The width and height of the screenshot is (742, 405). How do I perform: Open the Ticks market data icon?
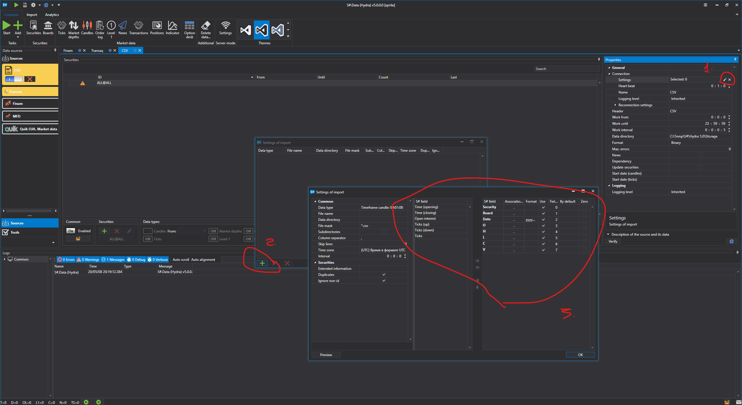tap(61, 25)
